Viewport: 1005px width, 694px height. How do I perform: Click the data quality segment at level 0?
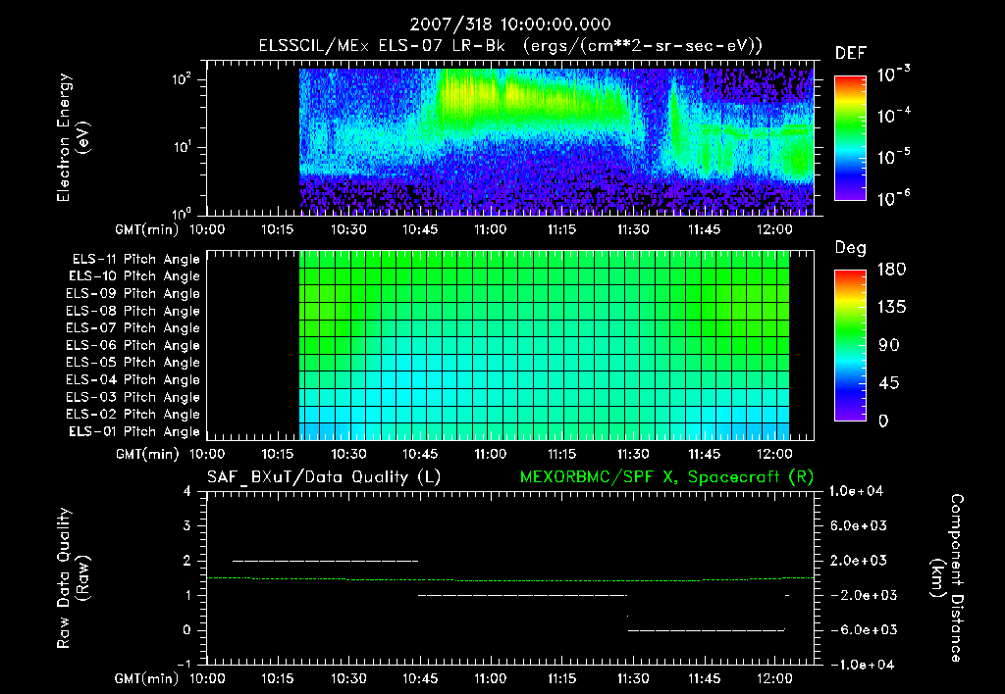coord(707,630)
